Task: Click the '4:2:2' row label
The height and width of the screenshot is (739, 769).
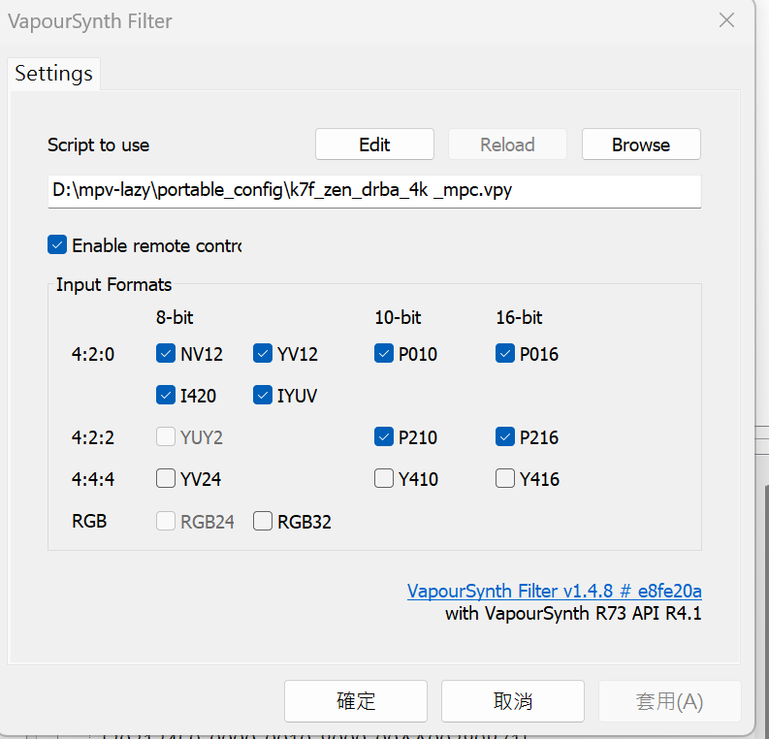Action: point(93,437)
